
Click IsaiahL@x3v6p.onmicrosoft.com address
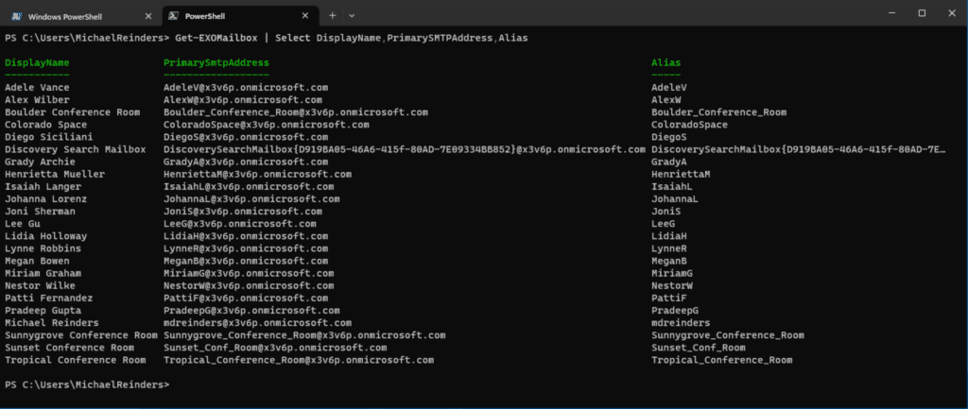249,186
